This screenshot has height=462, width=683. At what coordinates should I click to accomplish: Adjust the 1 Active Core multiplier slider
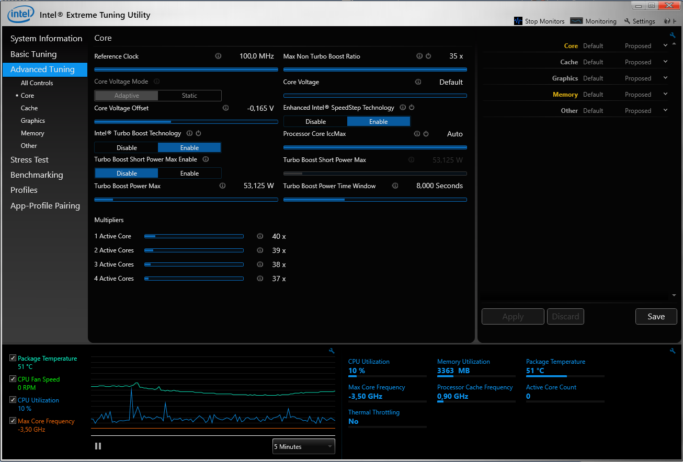coord(194,236)
